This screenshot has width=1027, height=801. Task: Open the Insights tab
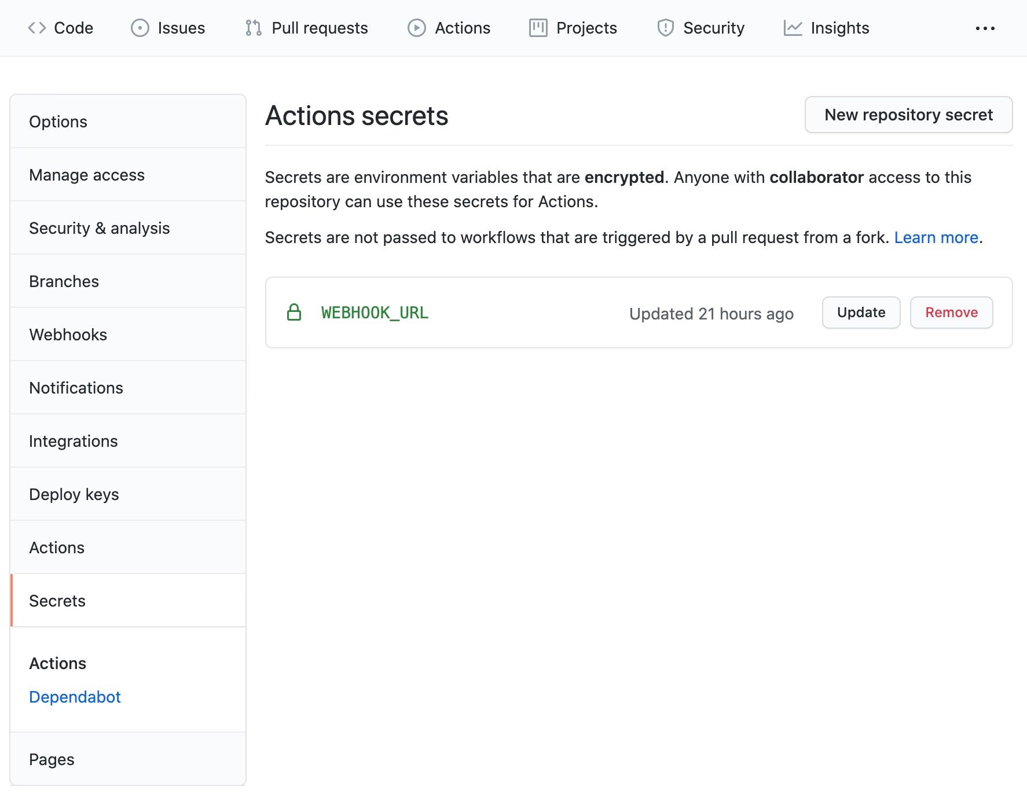point(839,28)
